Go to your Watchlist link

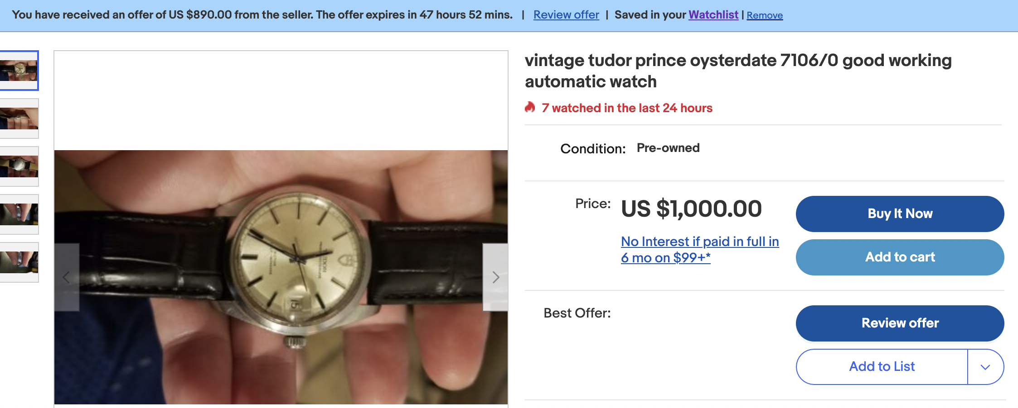713,15
